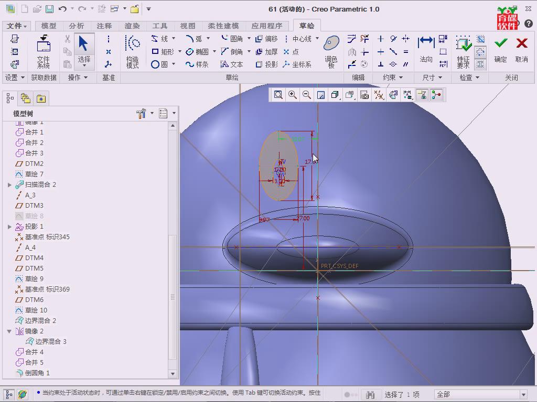
Task: Click the binoculars find icon in status bar
Action: pos(370,395)
